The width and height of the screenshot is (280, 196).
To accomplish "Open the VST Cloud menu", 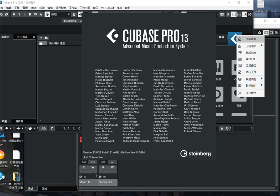I will [x=107, y=8].
